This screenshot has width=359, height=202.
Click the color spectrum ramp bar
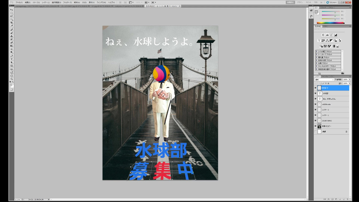point(331,23)
